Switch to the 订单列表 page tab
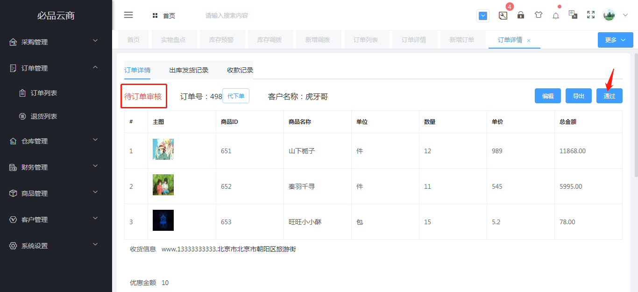Image resolution: width=638 pixels, height=292 pixels. click(x=366, y=40)
